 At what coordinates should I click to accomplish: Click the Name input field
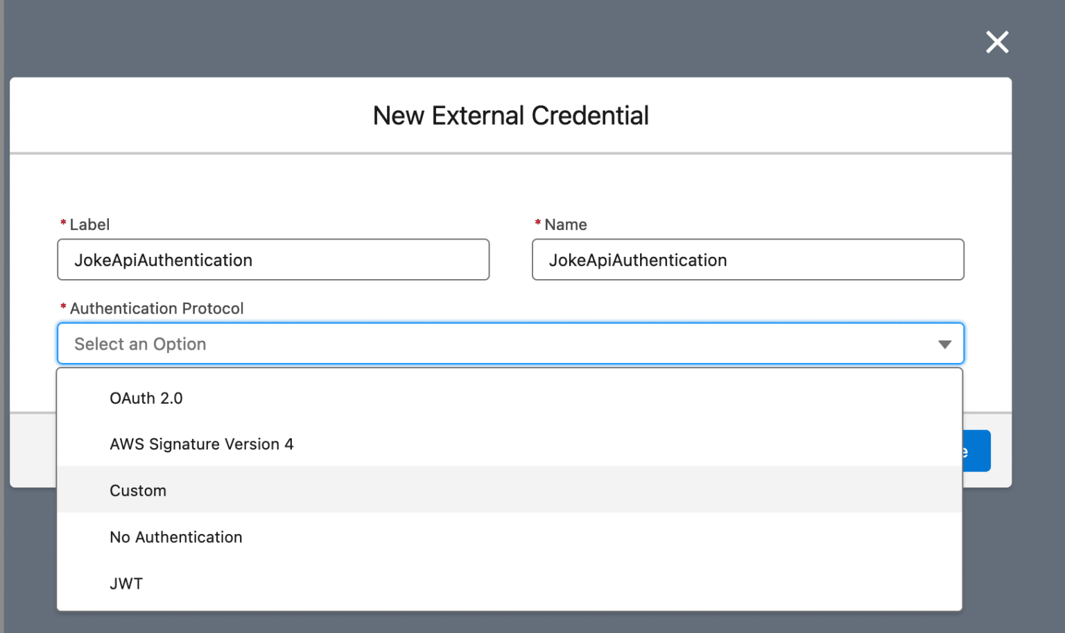[x=747, y=260]
